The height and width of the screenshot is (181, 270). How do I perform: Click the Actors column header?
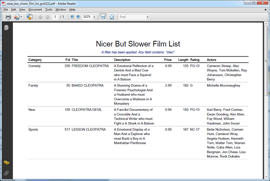pyautogui.click(x=211, y=60)
